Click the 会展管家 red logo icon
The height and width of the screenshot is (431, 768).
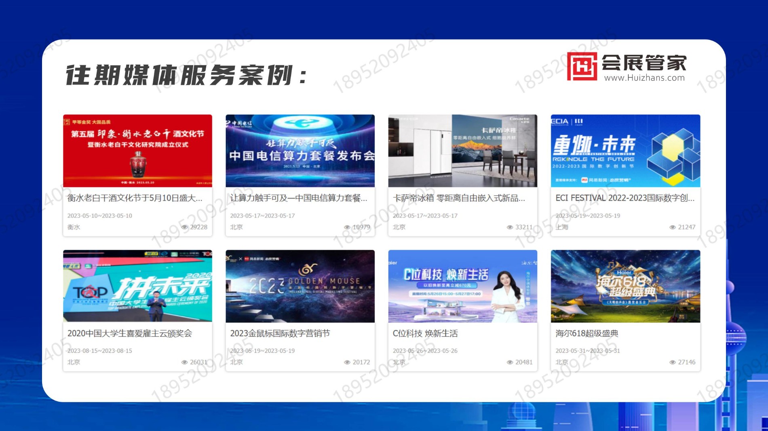[x=582, y=67]
